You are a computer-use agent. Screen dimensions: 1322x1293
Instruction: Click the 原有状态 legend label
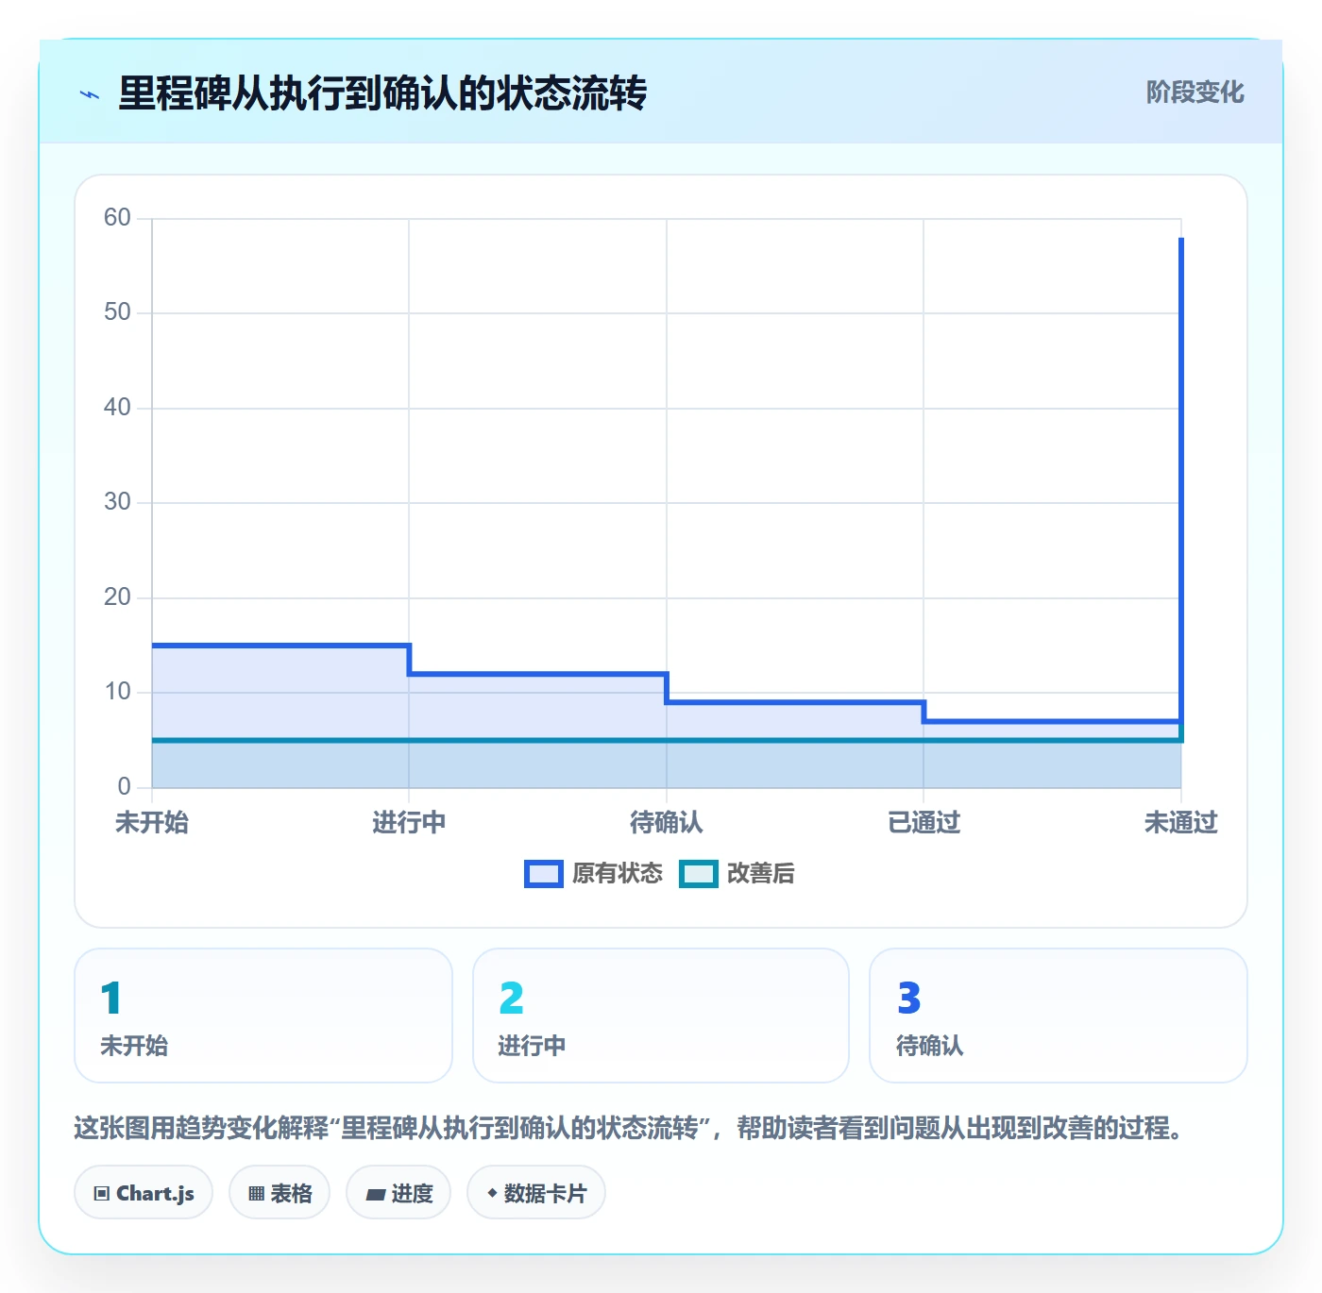(x=618, y=874)
